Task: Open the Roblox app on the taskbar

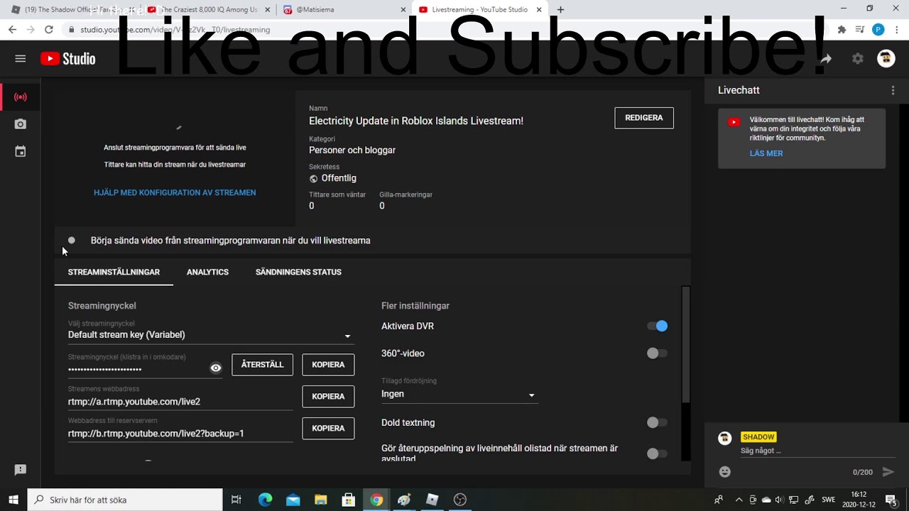Action: coord(432,500)
